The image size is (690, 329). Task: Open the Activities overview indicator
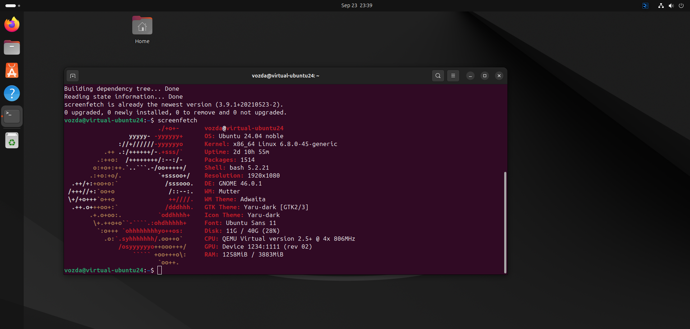13,5
